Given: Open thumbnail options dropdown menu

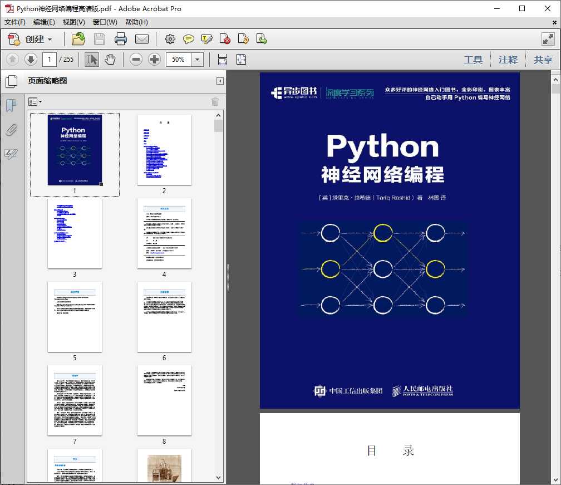Looking at the screenshot, I should click(35, 102).
